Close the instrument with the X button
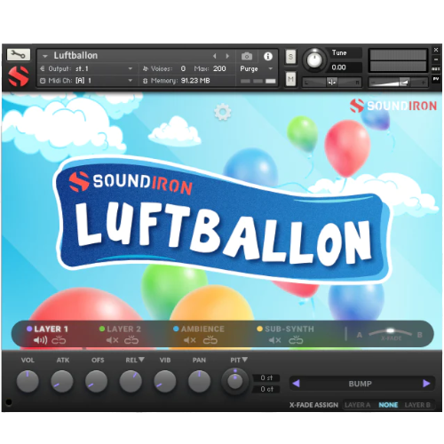 (436, 50)
